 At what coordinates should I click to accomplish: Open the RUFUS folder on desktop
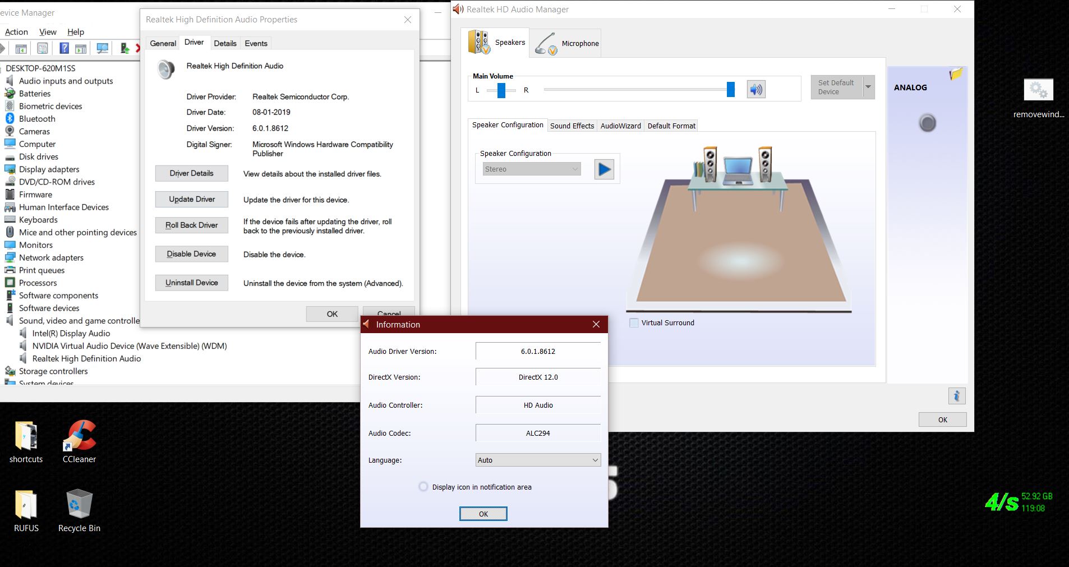(26, 510)
